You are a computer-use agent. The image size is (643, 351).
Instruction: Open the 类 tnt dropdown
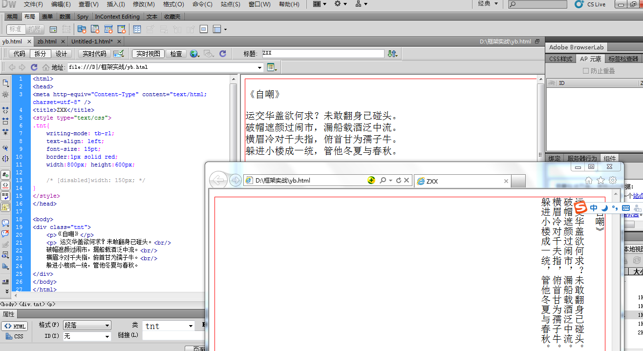point(169,326)
